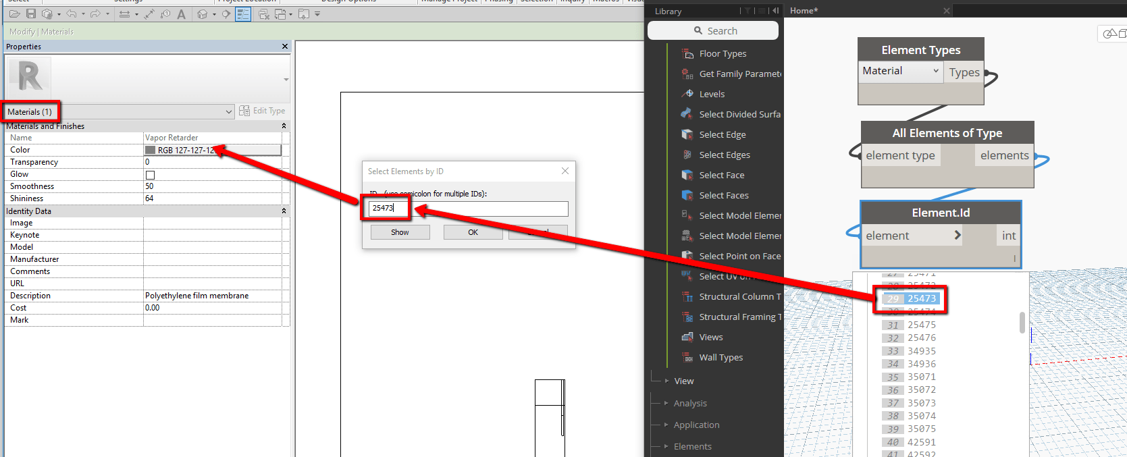Image resolution: width=1127 pixels, height=457 pixels.
Task: Redo the last undone action
Action: tap(95, 14)
